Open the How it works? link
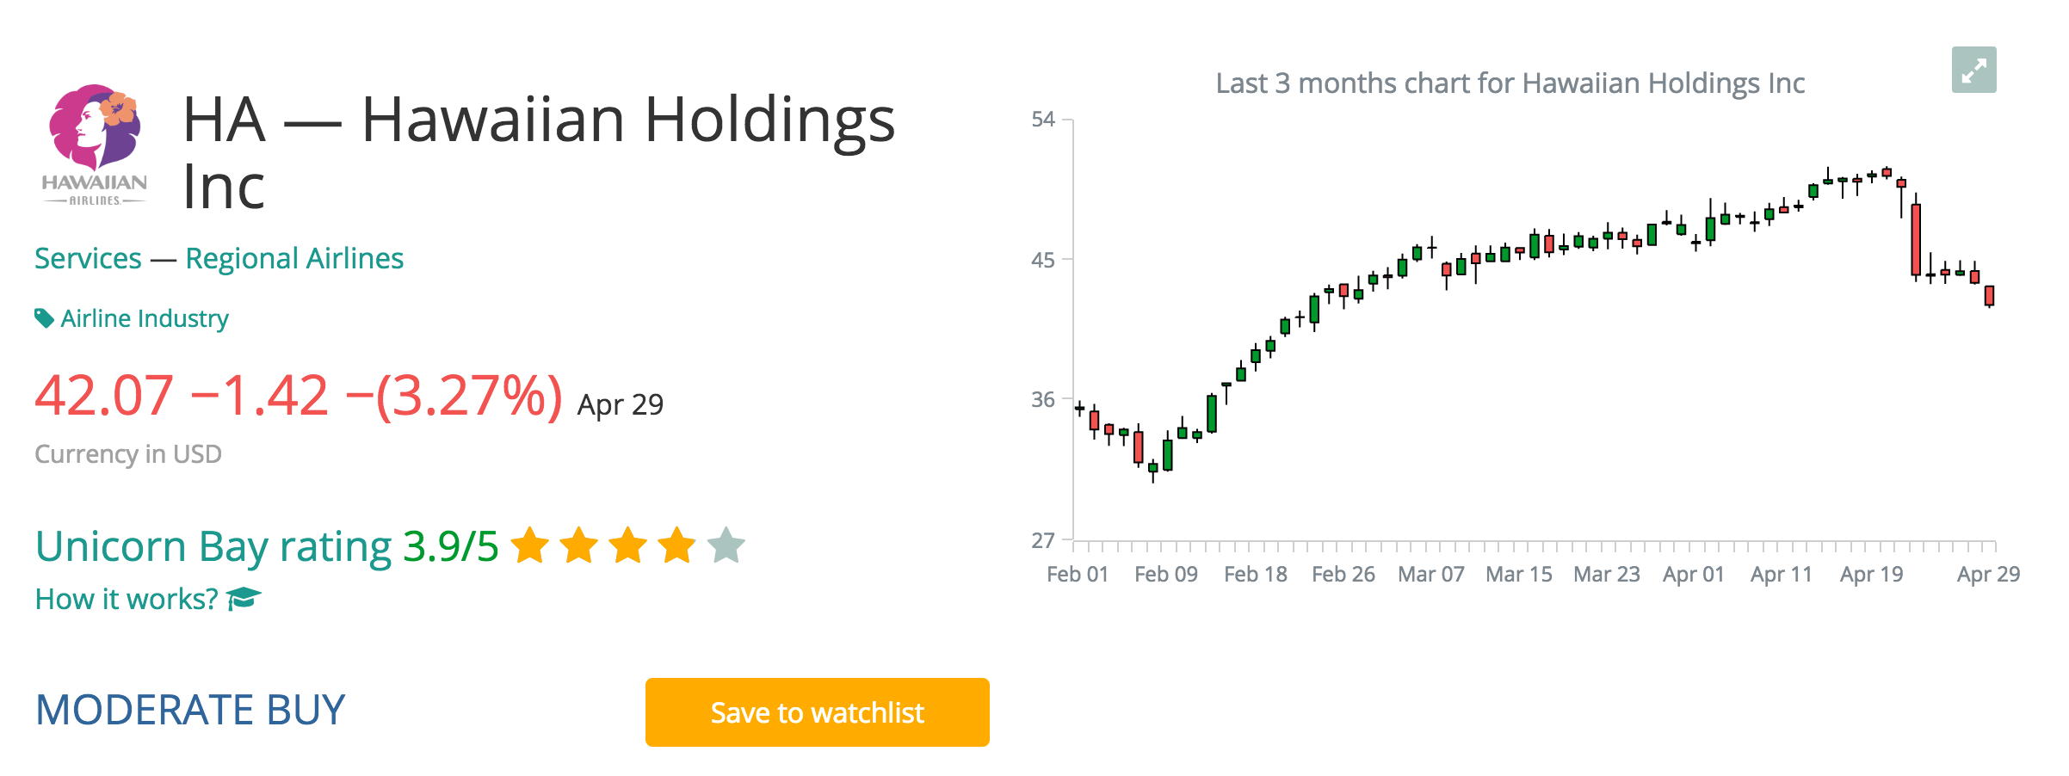The height and width of the screenshot is (776, 2069). tap(127, 599)
